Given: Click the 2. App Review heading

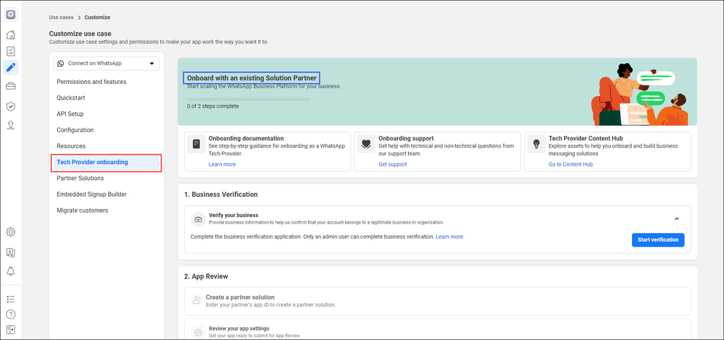Looking at the screenshot, I should pyautogui.click(x=206, y=277).
